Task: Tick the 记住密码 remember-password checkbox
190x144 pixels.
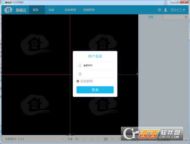Action: (78, 81)
